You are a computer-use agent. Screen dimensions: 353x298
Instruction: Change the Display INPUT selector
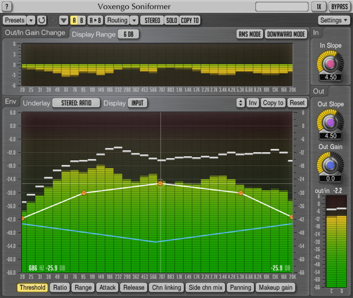click(x=137, y=103)
